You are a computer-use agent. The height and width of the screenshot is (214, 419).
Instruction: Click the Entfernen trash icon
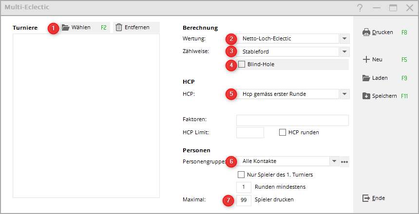(x=119, y=28)
